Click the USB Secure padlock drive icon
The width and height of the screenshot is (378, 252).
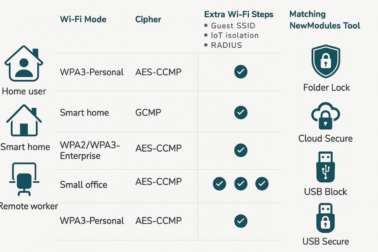325,218
